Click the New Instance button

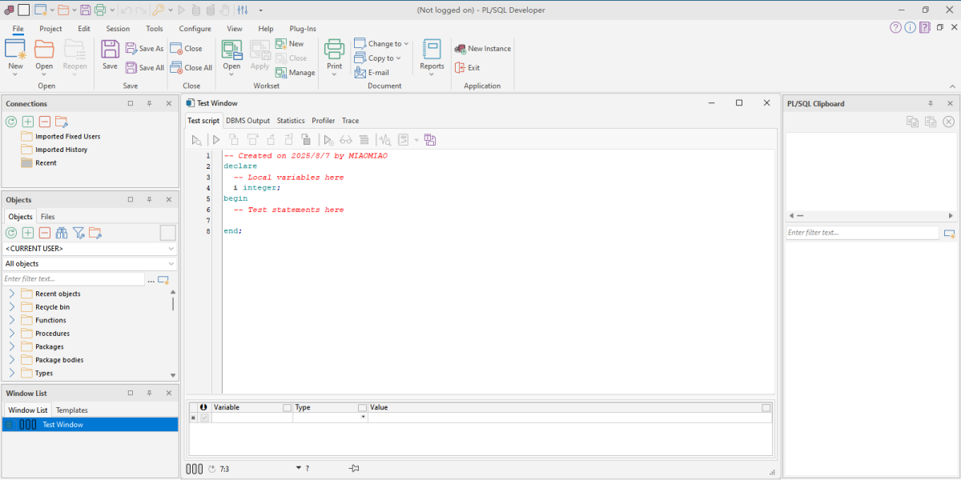coord(483,49)
